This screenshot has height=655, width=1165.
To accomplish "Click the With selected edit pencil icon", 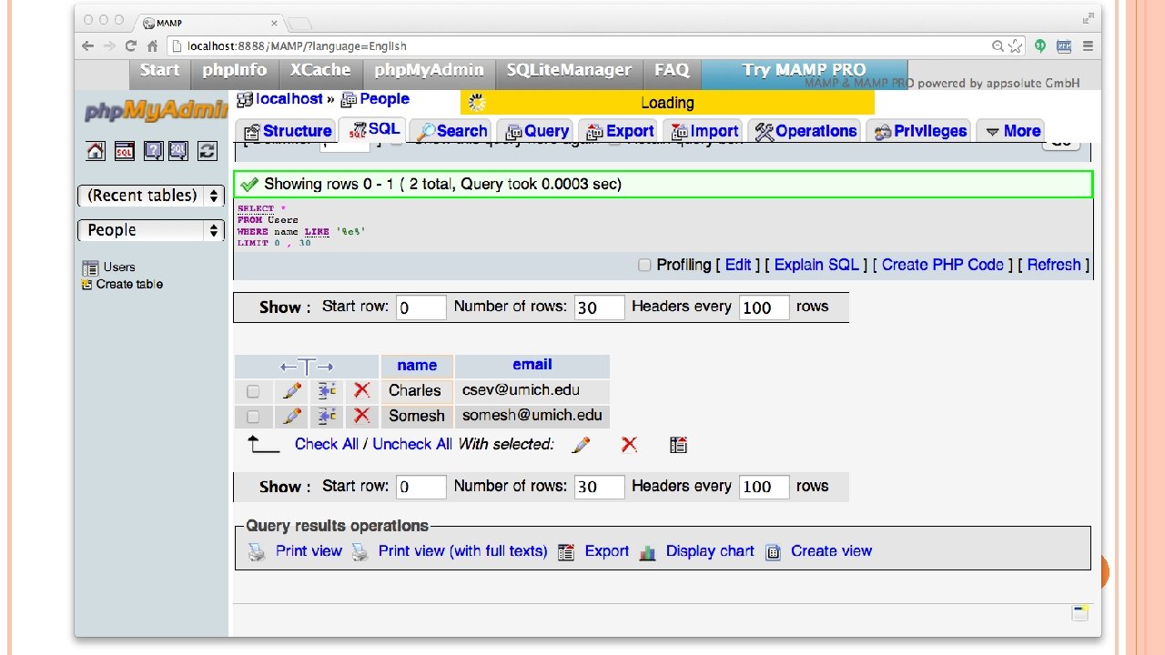I will click(x=581, y=445).
